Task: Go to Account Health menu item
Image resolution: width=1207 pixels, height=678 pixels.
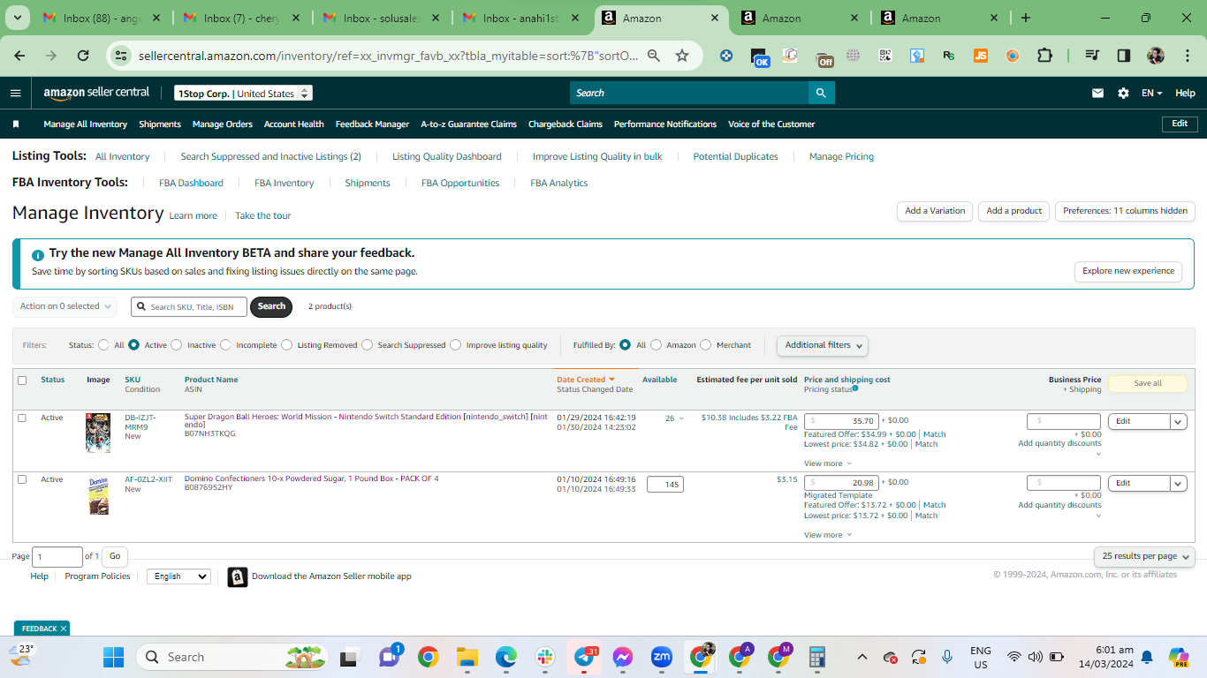Action: tap(294, 124)
